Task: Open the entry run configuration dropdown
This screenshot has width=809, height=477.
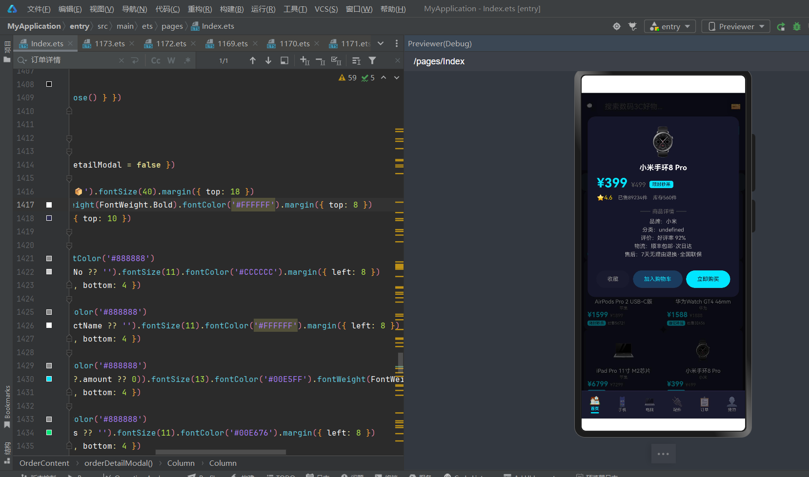Action: click(x=670, y=26)
